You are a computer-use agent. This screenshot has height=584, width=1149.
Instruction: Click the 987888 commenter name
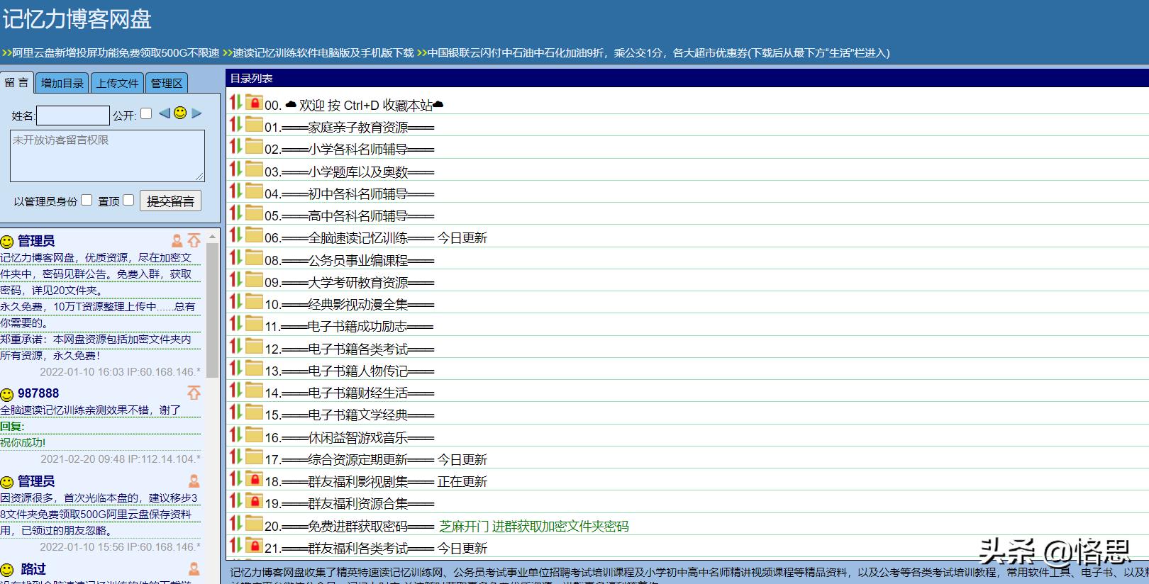38,393
